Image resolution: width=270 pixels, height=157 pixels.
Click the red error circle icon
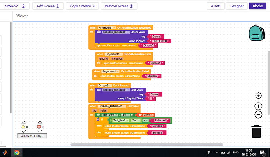pos(39,127)
